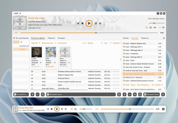Skip to next track in main player
The height and width of the screenshot is (123, 178).
(100, 23)
